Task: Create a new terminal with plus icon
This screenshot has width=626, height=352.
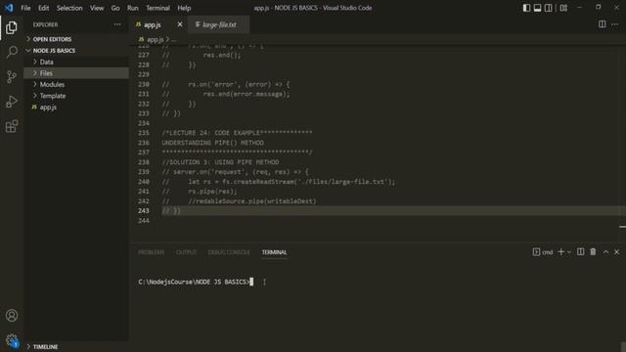Action: tap(560, 252)
